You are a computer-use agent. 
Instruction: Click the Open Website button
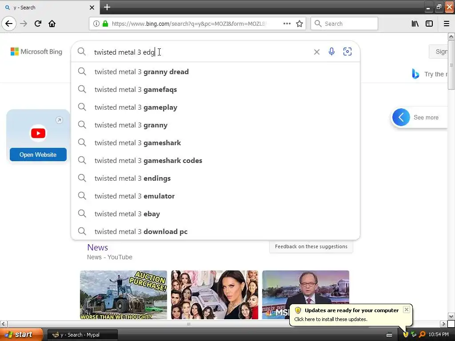(x=38, y=155)
